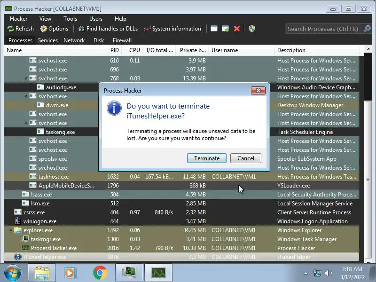
Task: Open the View menu
Action: 45,19
